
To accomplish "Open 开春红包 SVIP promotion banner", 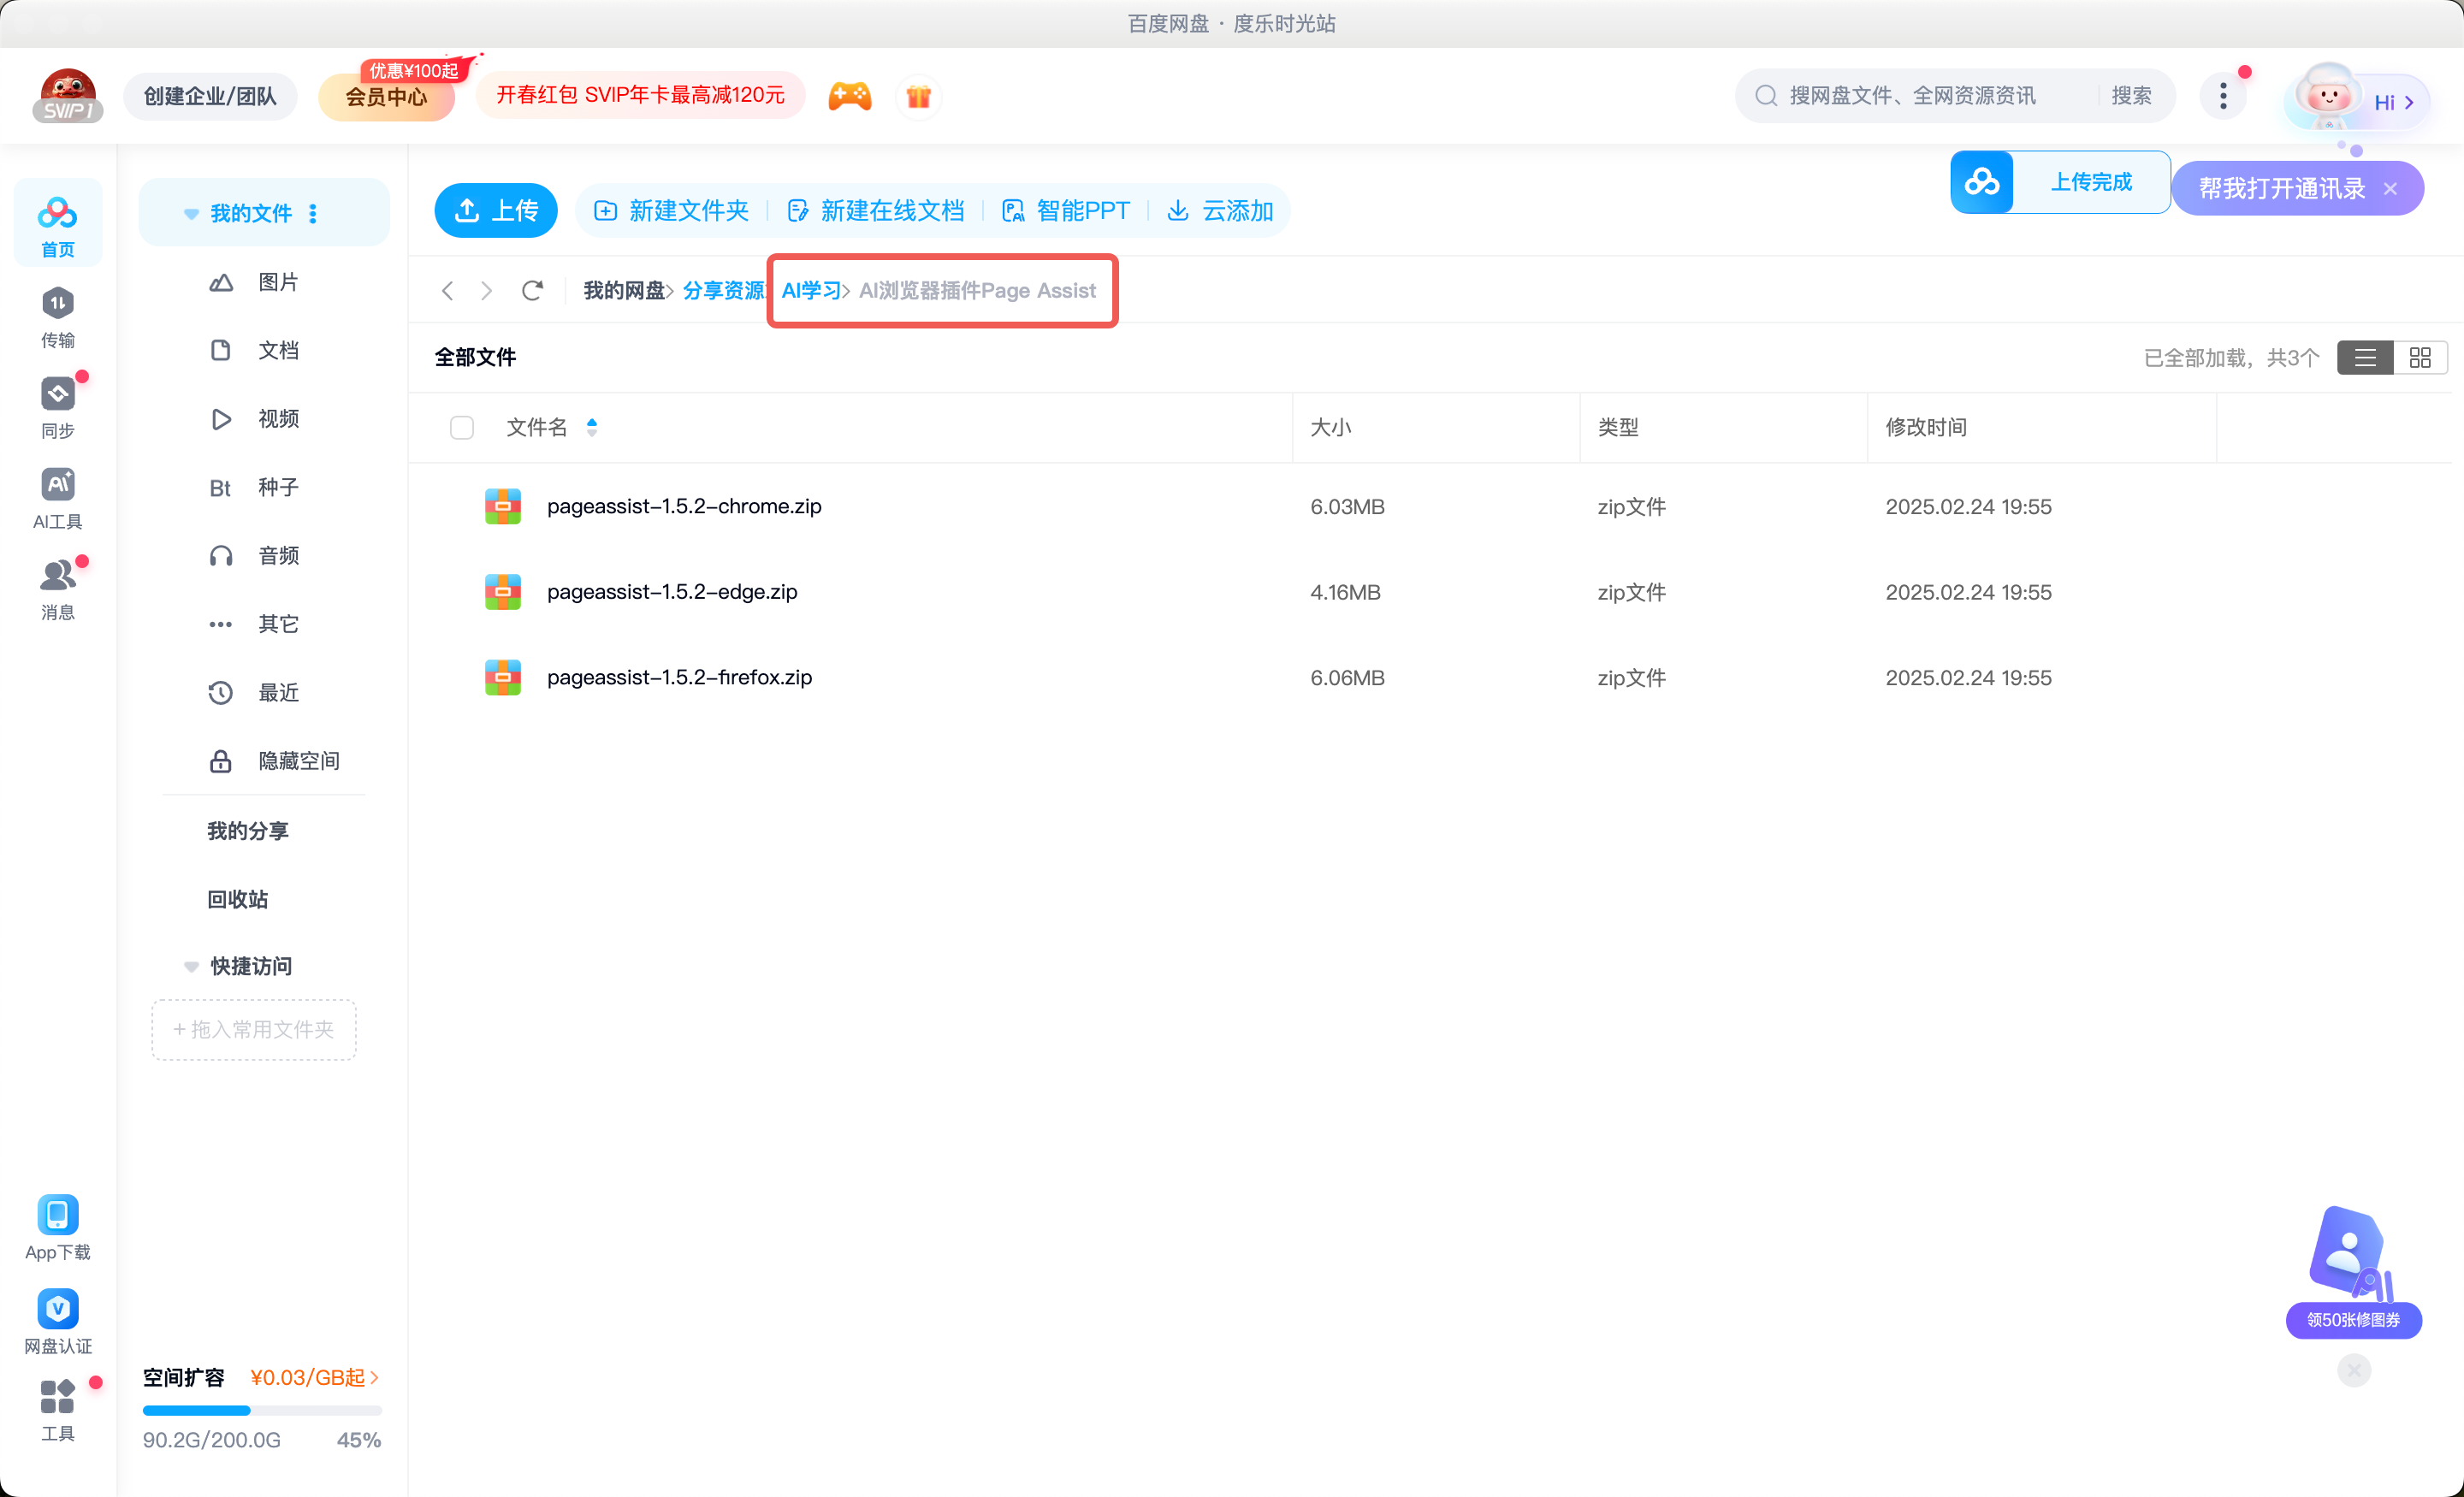I will pyautogui.click(x=641, y=95).
